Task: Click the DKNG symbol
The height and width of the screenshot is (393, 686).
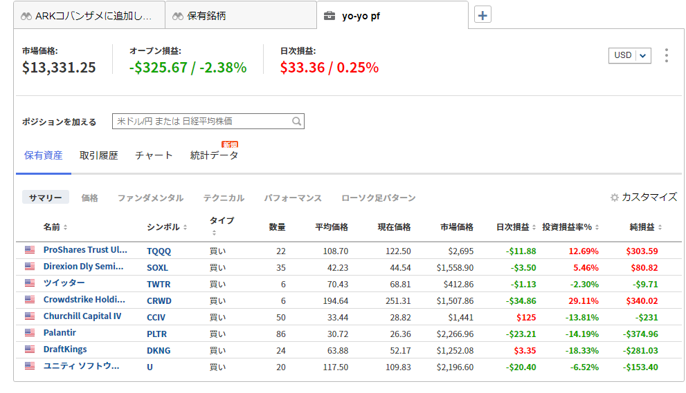Action: click(159, 351)
